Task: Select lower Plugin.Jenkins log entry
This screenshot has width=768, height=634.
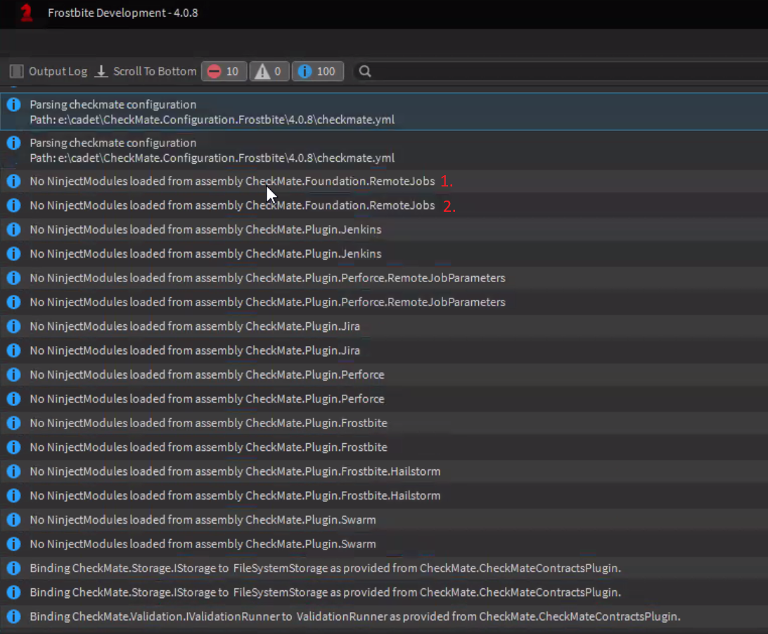Action: [384, 254]
